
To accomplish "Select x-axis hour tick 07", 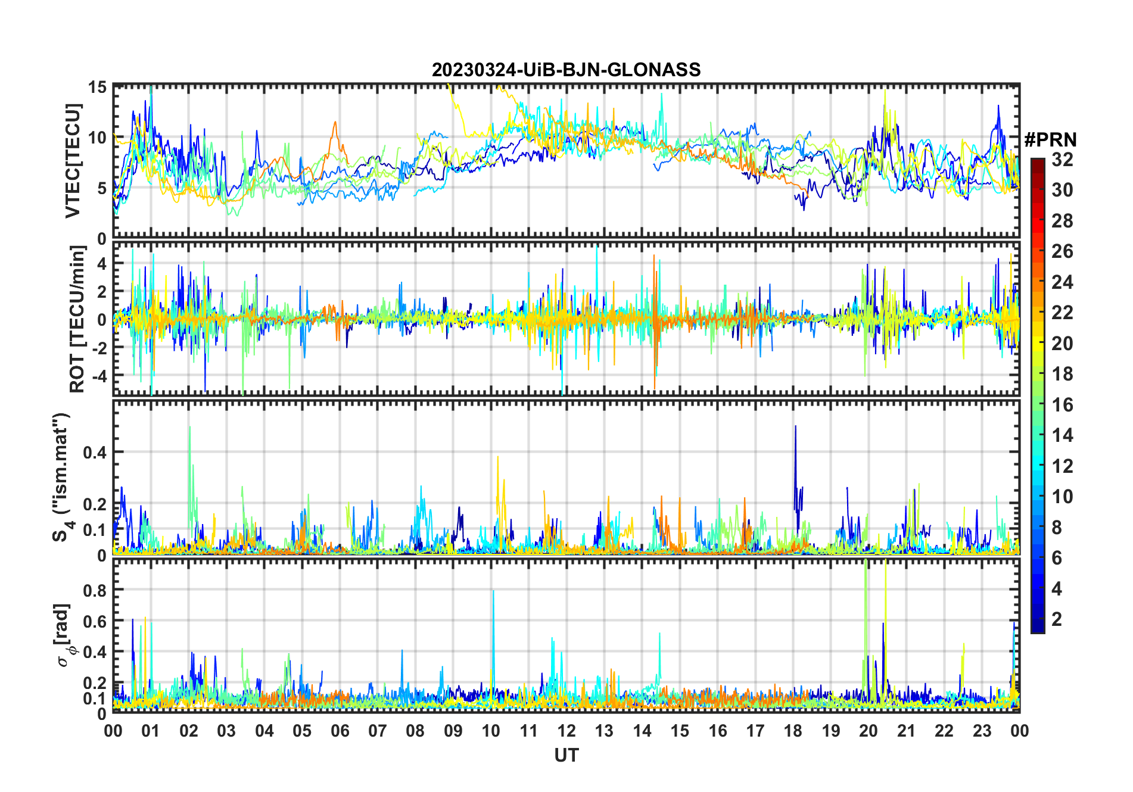I will point(378,731).
